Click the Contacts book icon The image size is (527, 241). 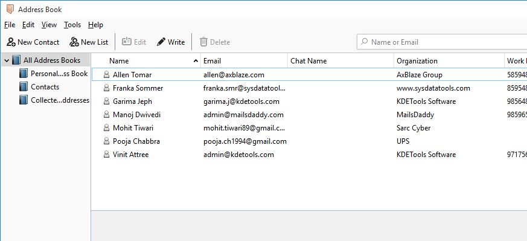coord(23,87)
